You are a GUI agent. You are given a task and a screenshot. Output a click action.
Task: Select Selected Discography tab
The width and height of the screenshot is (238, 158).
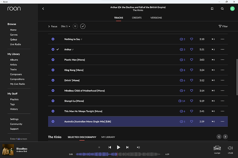tap(82, 137)
